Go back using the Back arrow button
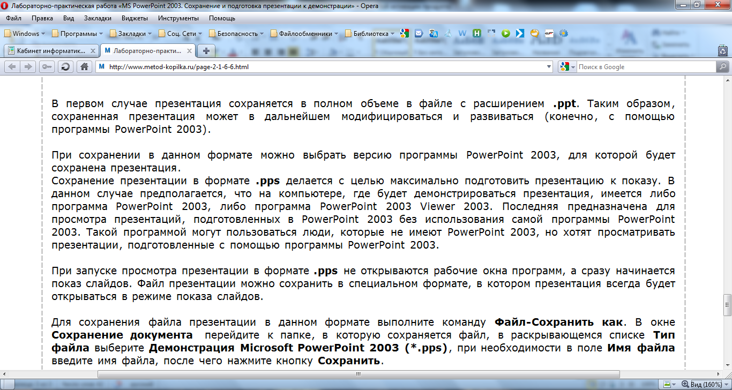The image size is (732, 390). [12, 67]
